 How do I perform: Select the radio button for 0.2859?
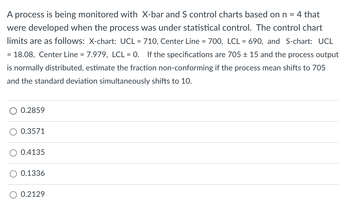tap(13, 111)
